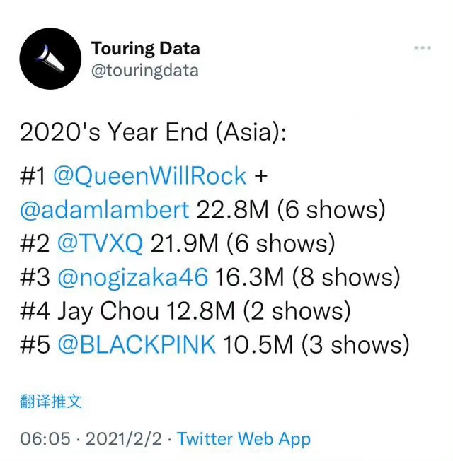Image resolution: width=453 pixels, height=461 pixels.
Task: Open the three-dot more options menu
Action: coord(423,48)
